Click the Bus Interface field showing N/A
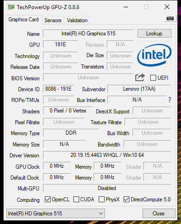The width and height of the screenshot is (181, 224). 137,100
